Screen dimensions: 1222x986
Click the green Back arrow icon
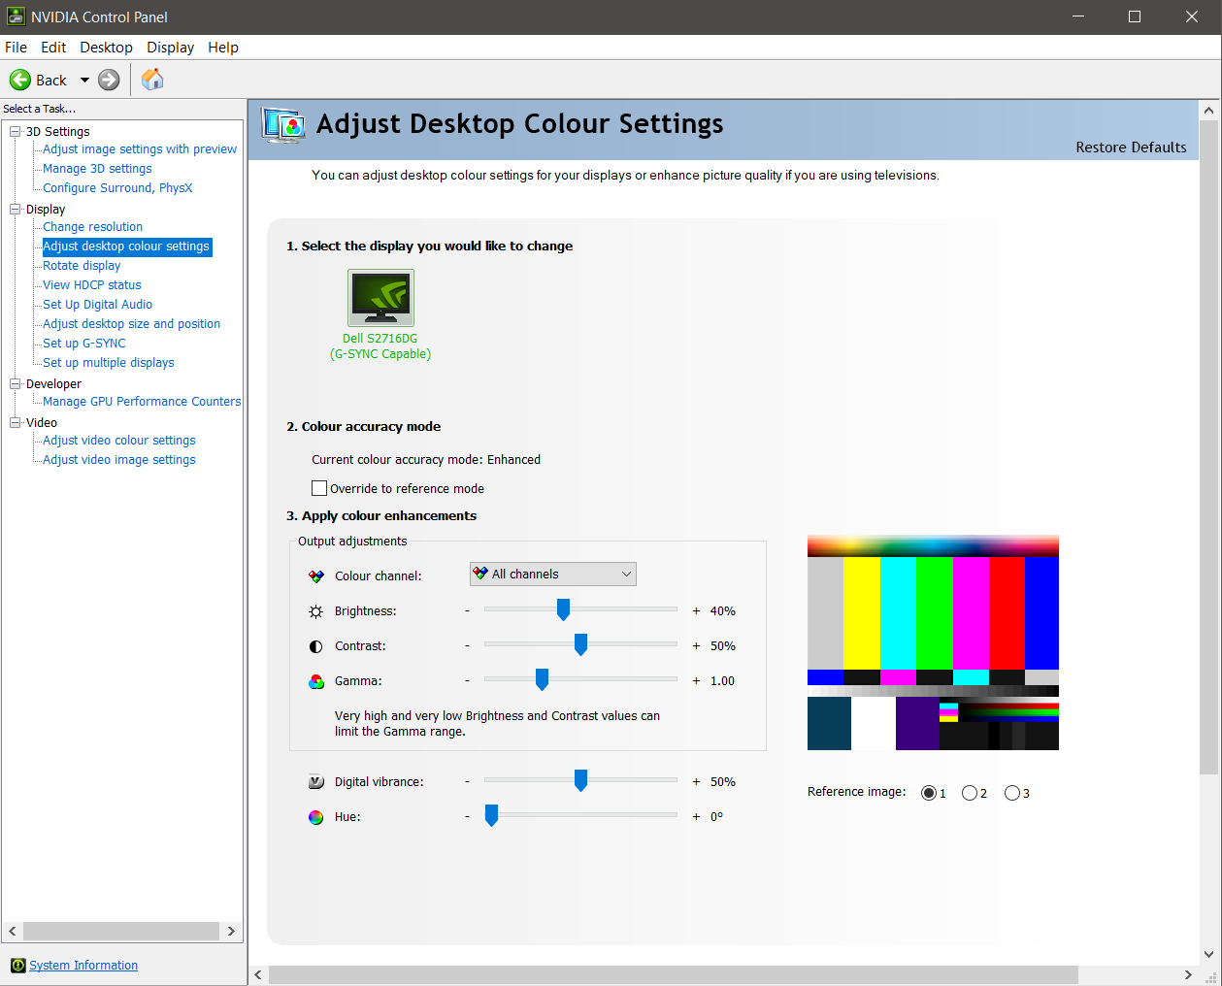coord(20,80)
